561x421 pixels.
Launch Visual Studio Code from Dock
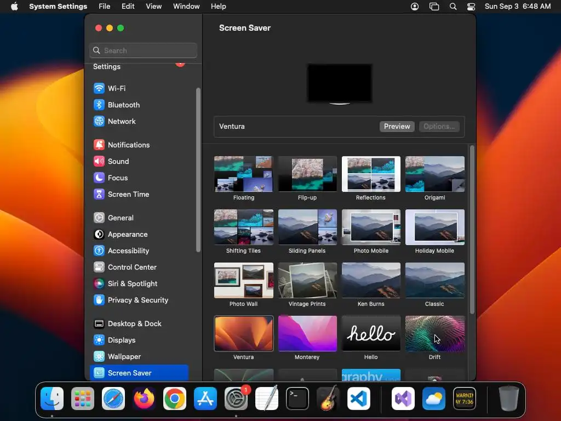click(359, 399)
